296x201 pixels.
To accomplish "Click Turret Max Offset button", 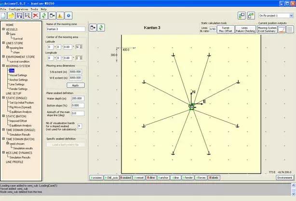I will [226, 29].
